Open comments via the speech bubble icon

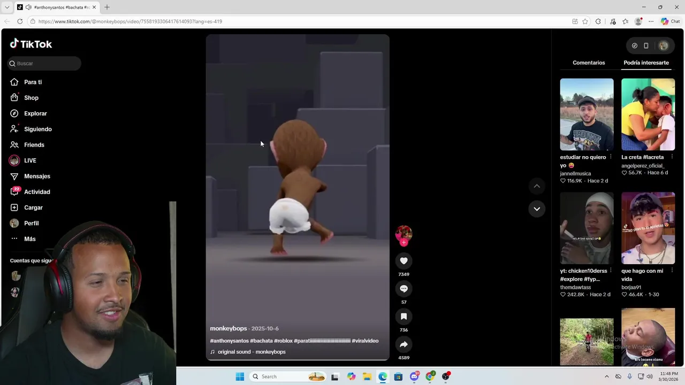tap(404, 289)
